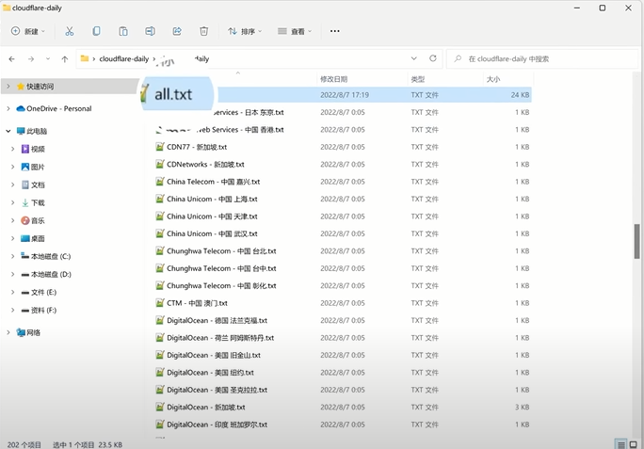Open the three-dots more options menu
The image size is (644, 449).
(x=334, y=31)
